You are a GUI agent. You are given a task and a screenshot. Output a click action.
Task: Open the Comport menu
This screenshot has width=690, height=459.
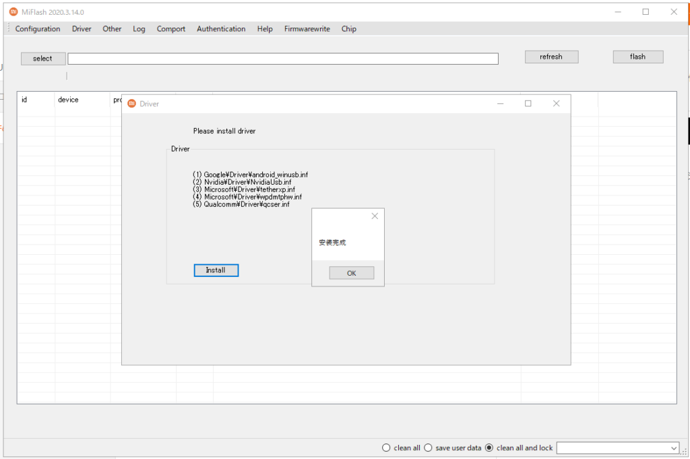coord(170,28)
